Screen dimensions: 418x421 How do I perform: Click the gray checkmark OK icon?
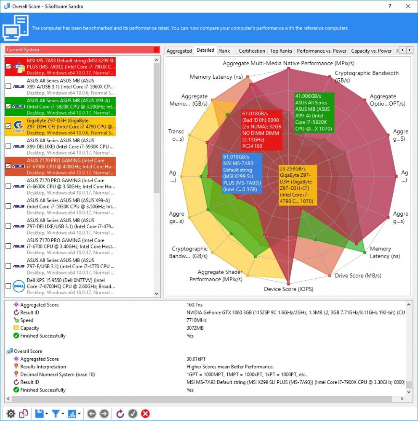click(x=133, y=413)
